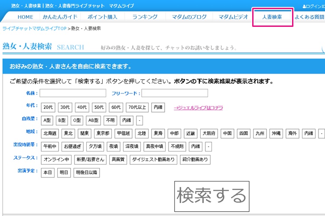Viewport: 325px width, 216px height.
Task: Select the 北海道 region filter
Action: point(50,133)
